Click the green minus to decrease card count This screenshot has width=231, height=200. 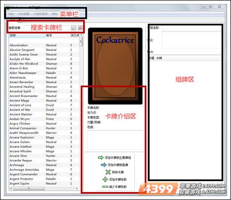click(x=105, y=187)
